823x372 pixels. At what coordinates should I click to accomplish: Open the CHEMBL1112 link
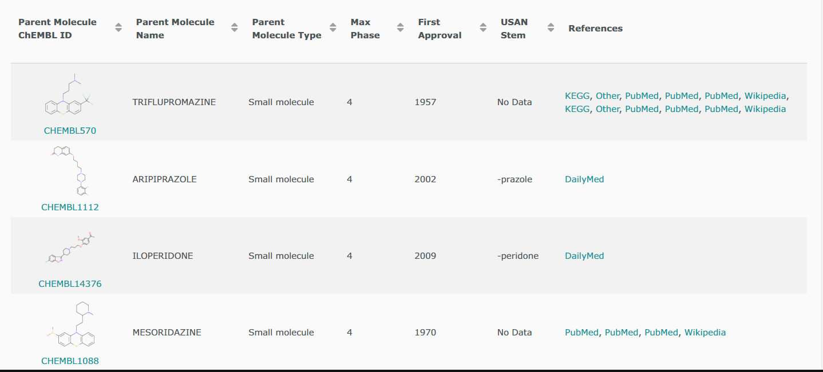point(70,207)
